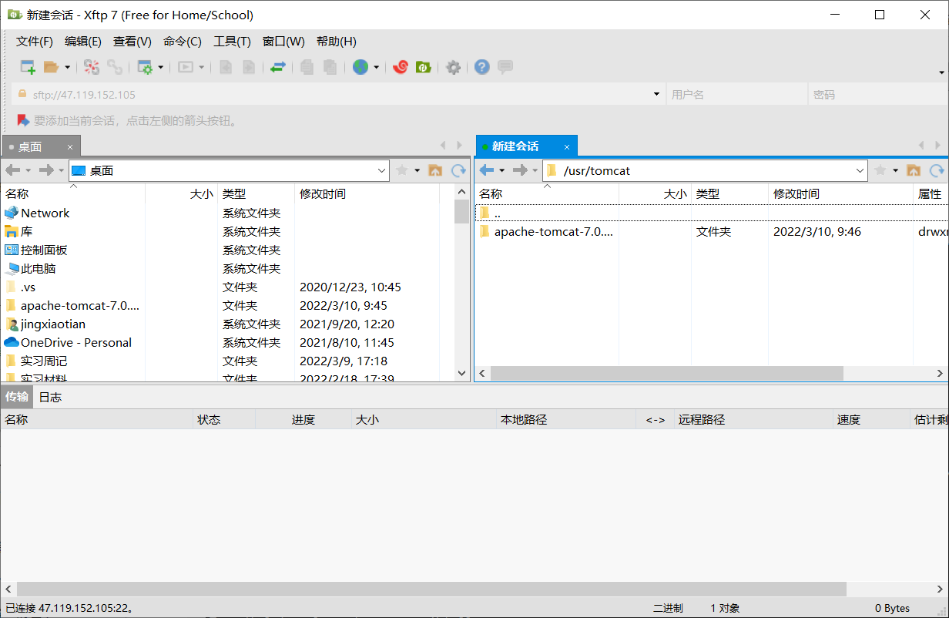Click the grayed-out chat bubble icon
949x618 pixels.
click(x=505, y=67)
